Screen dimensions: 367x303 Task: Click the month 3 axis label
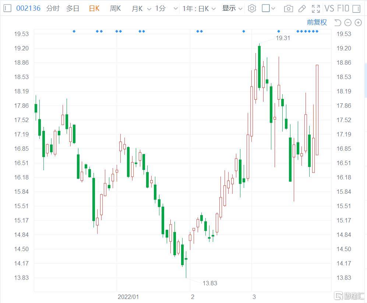[254, 297]
